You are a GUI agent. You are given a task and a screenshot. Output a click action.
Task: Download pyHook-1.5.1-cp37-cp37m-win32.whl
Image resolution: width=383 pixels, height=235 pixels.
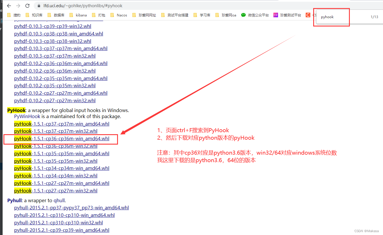tap(56, 131)
